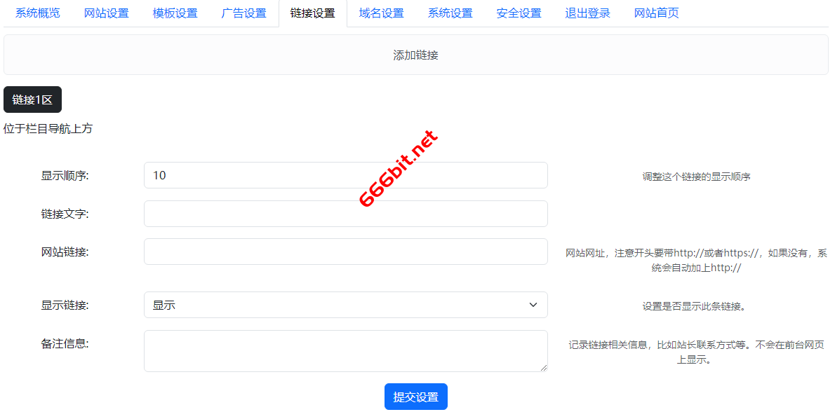Click into the 网站链接 URL field
The height and width of the screenshot is (419, 835).
(x=345, y=252)
